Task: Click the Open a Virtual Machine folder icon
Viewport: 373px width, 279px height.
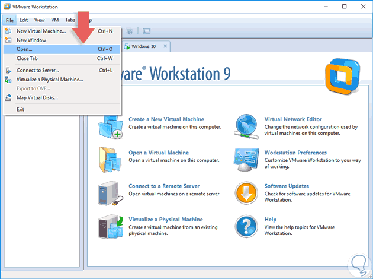Action: coord(110,160)
